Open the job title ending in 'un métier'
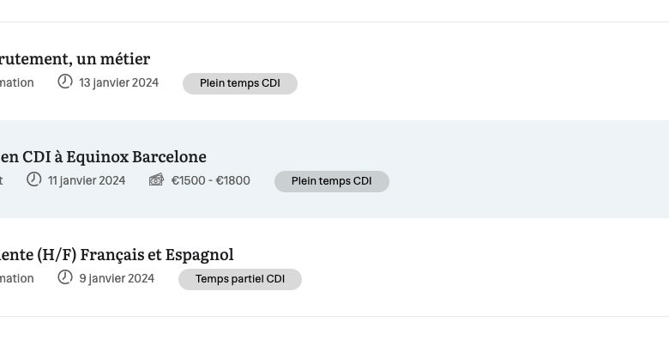 pos(75,59)
